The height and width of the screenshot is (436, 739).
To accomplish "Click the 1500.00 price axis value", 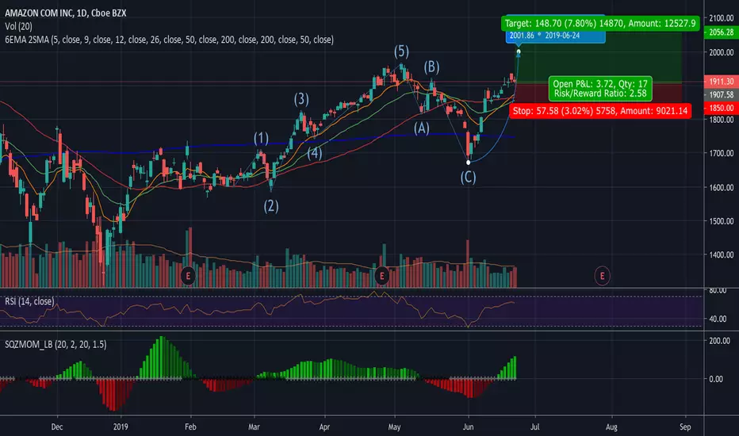I will [721, 221].
